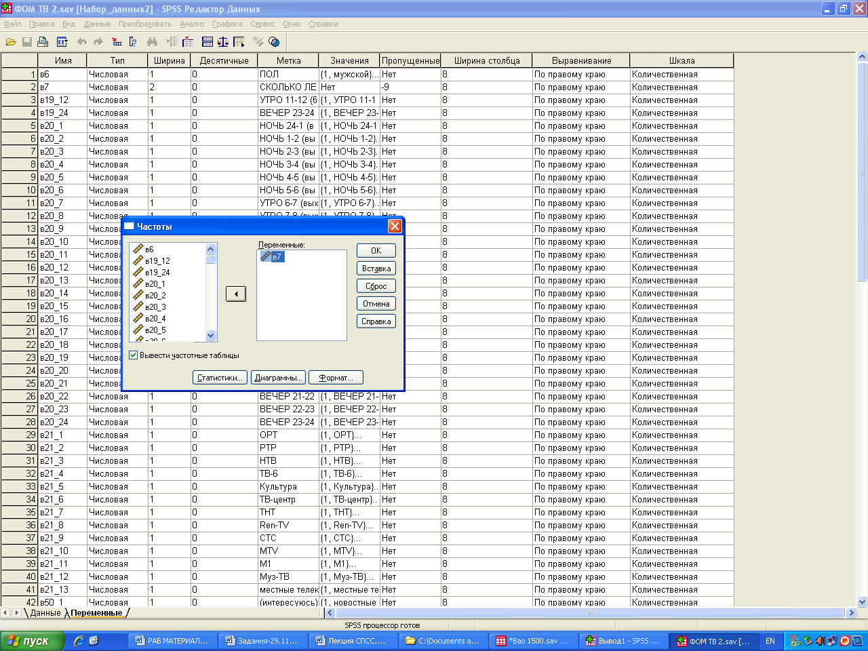Click the Find binoculars toolbar icon
The width and height of the screenshot is (868, 651).
pyautogui.click(x=152, y=42)
